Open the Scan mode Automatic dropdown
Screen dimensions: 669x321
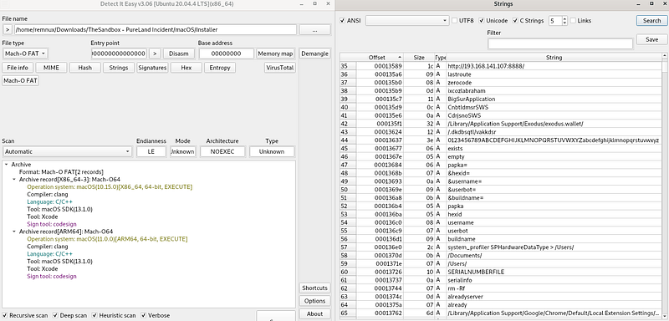(x=68, y=151)
